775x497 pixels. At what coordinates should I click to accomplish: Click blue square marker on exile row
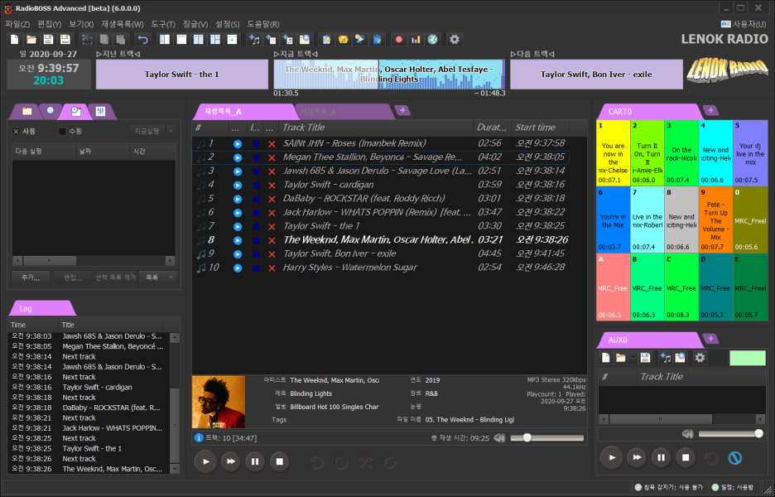coord(256,254)
